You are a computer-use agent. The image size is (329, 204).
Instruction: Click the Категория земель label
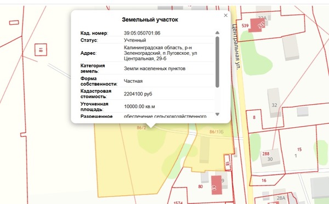[x=93, y=69]
